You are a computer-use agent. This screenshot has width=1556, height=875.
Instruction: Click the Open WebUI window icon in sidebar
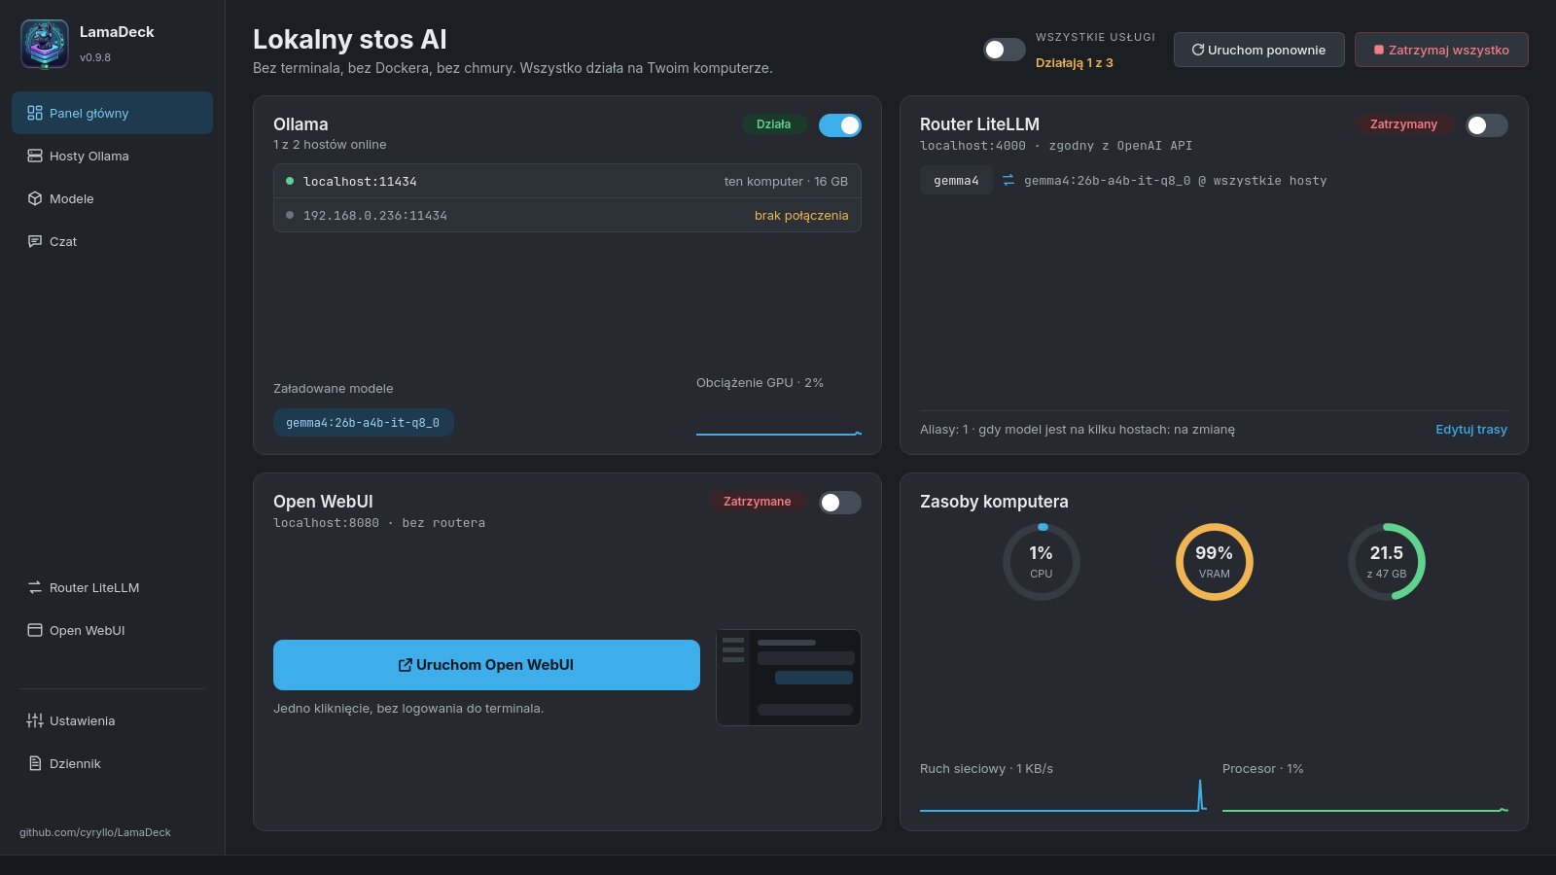[35, 630]
